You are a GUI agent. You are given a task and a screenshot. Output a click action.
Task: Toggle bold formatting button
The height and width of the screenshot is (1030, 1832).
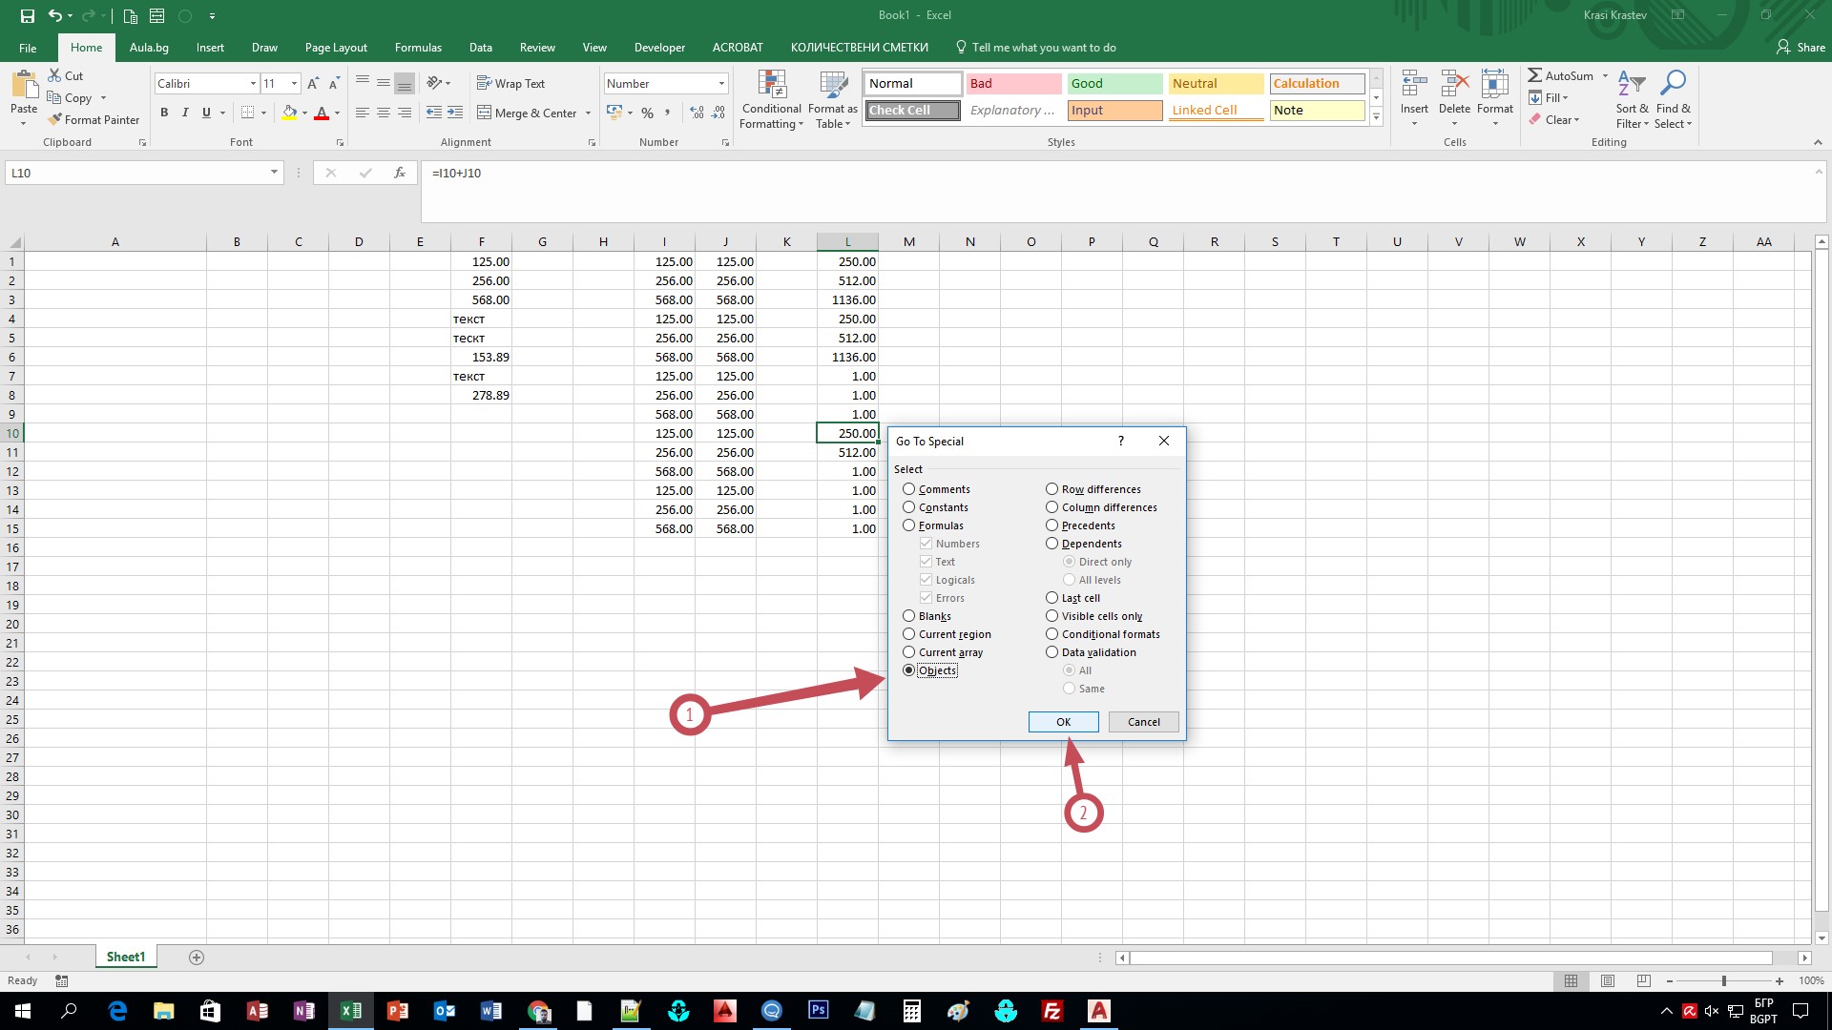[164, 113]
